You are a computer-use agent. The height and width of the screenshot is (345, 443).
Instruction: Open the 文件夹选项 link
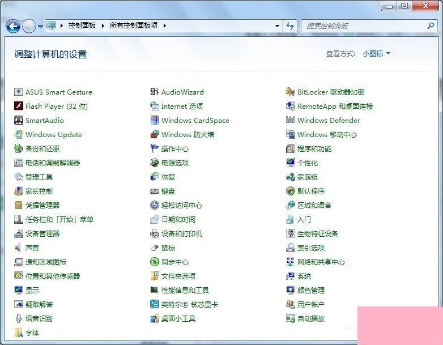(178, 276)
